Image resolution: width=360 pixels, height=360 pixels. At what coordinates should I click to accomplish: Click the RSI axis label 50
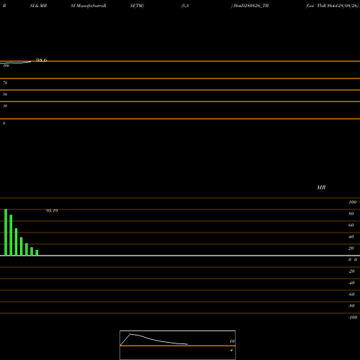click(5, 94)
